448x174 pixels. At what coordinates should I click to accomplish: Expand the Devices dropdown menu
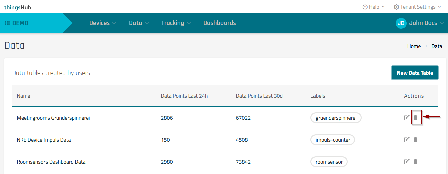[103, 23]
